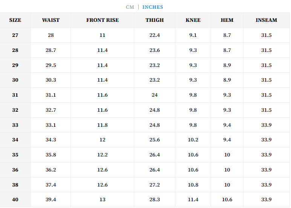291x208 pixels.
Task: Click the SIZE column header
Action: 15,20
